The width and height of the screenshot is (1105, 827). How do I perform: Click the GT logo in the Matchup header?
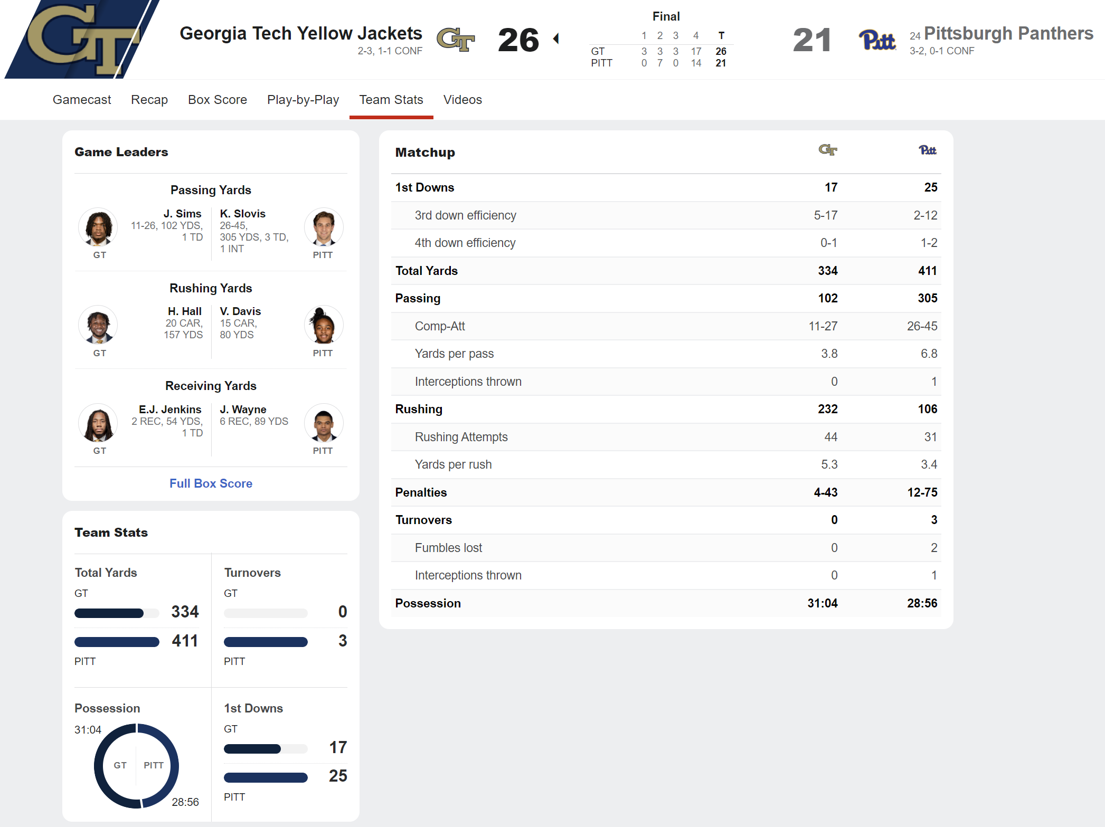click(x=827, y=150)
